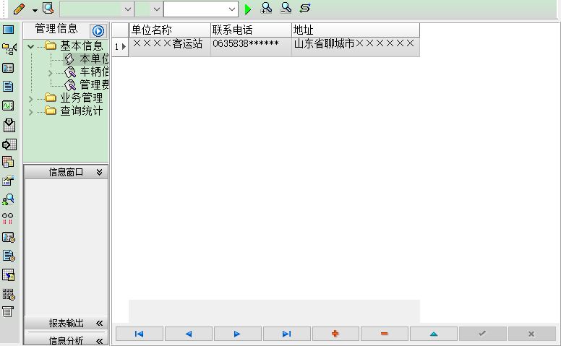The image size is (561, 346).
Task: Expand the 车辆信息 tree node arrow
Action: pyautogui.click(x=51, y=73)
